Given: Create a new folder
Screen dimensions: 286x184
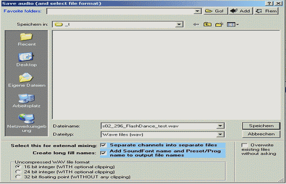Looking at the screenshot, I should point(219,25).
